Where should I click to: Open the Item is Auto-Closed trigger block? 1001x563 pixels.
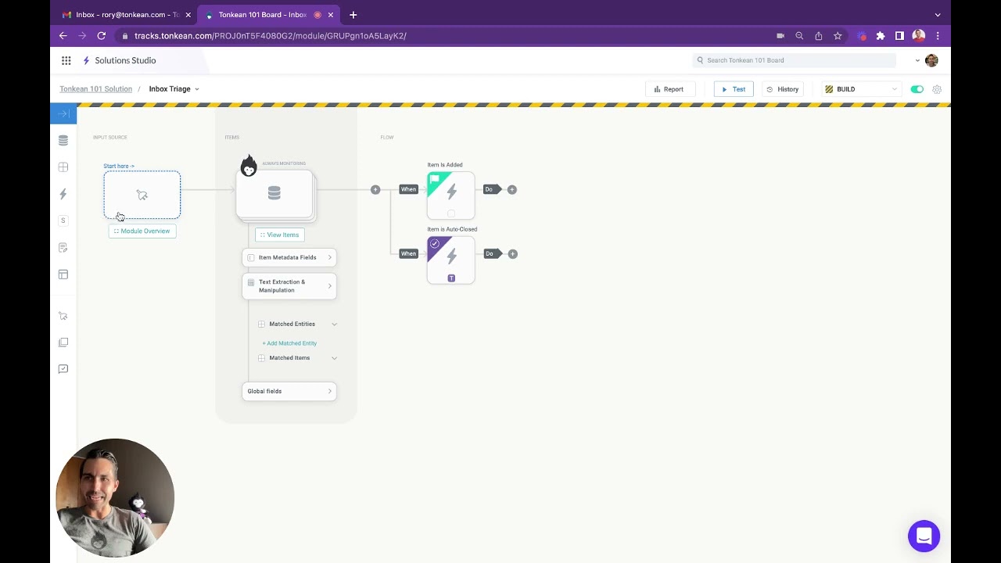pos(451,260)
